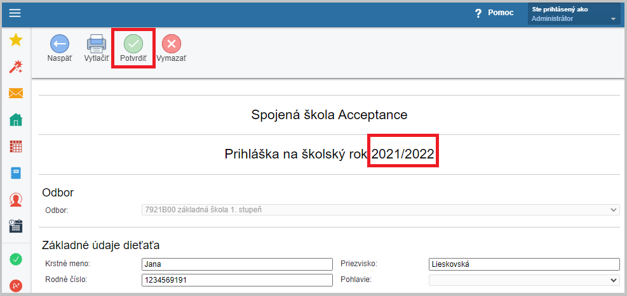Image resolution: width=627 pixels, height=296 pixels.
Task: Open the envelope messages icon
Action: pyautogui.click(x=16, y=93)
